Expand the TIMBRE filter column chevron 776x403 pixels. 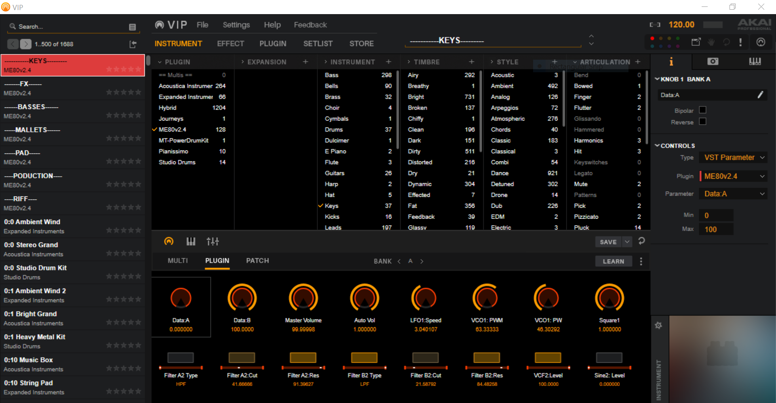(x=409, y=62)
